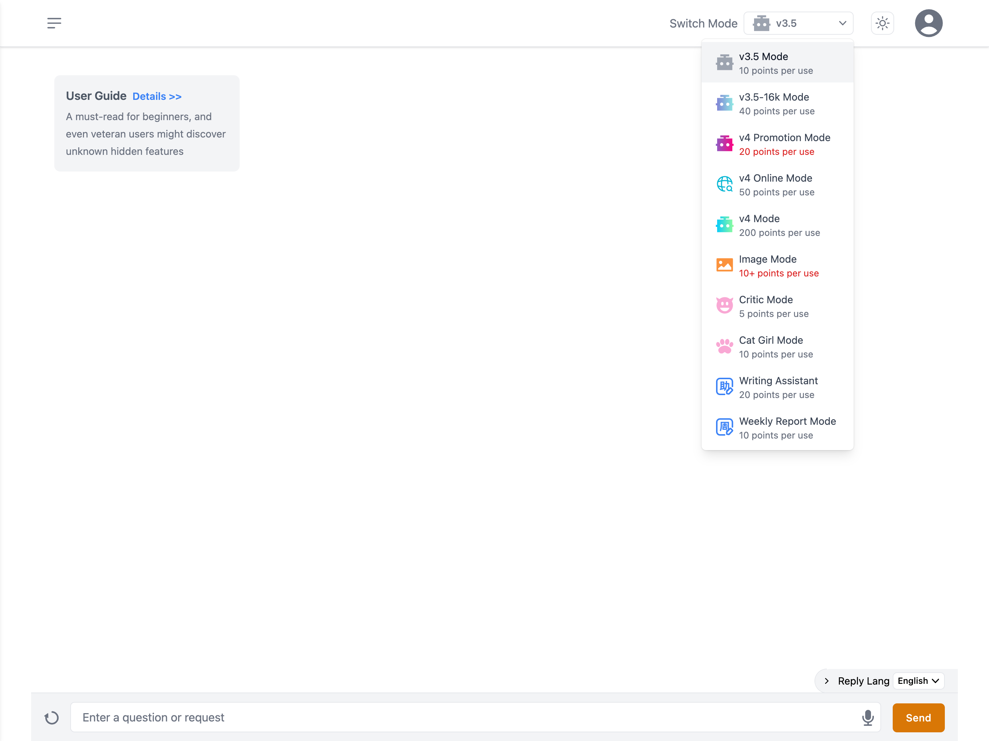Screen dimensions: 989x741
Task: Click the reset conversation refresh icon
Action: (51, 718)
